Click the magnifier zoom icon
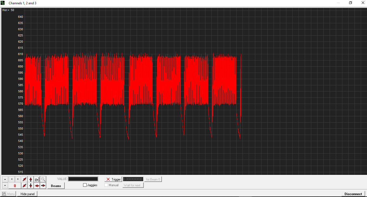 click(43, 179)
